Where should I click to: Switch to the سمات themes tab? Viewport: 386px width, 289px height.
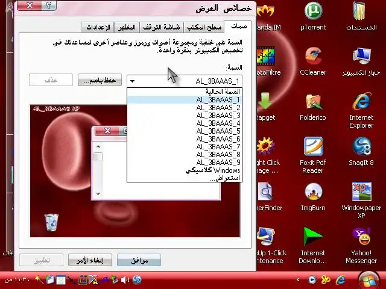click(239, 26)
